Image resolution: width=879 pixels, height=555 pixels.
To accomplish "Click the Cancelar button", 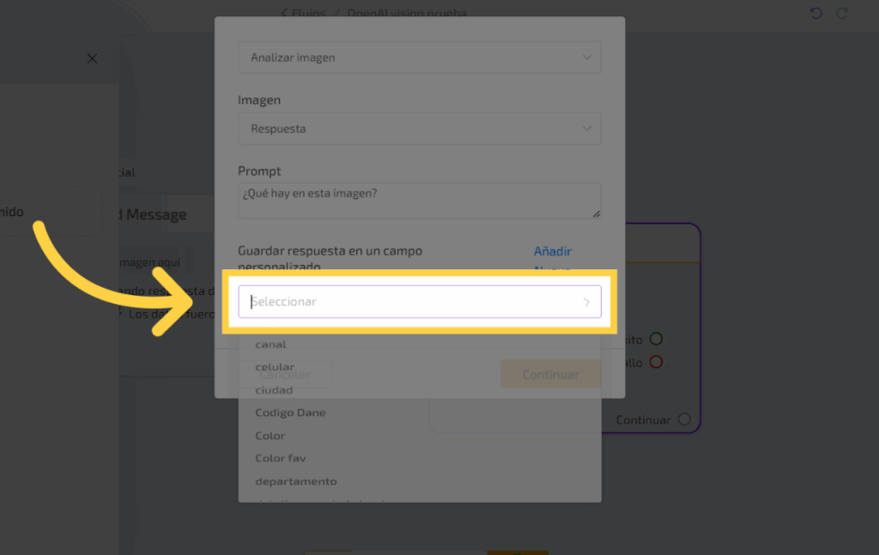I will [x=284, y=375].
